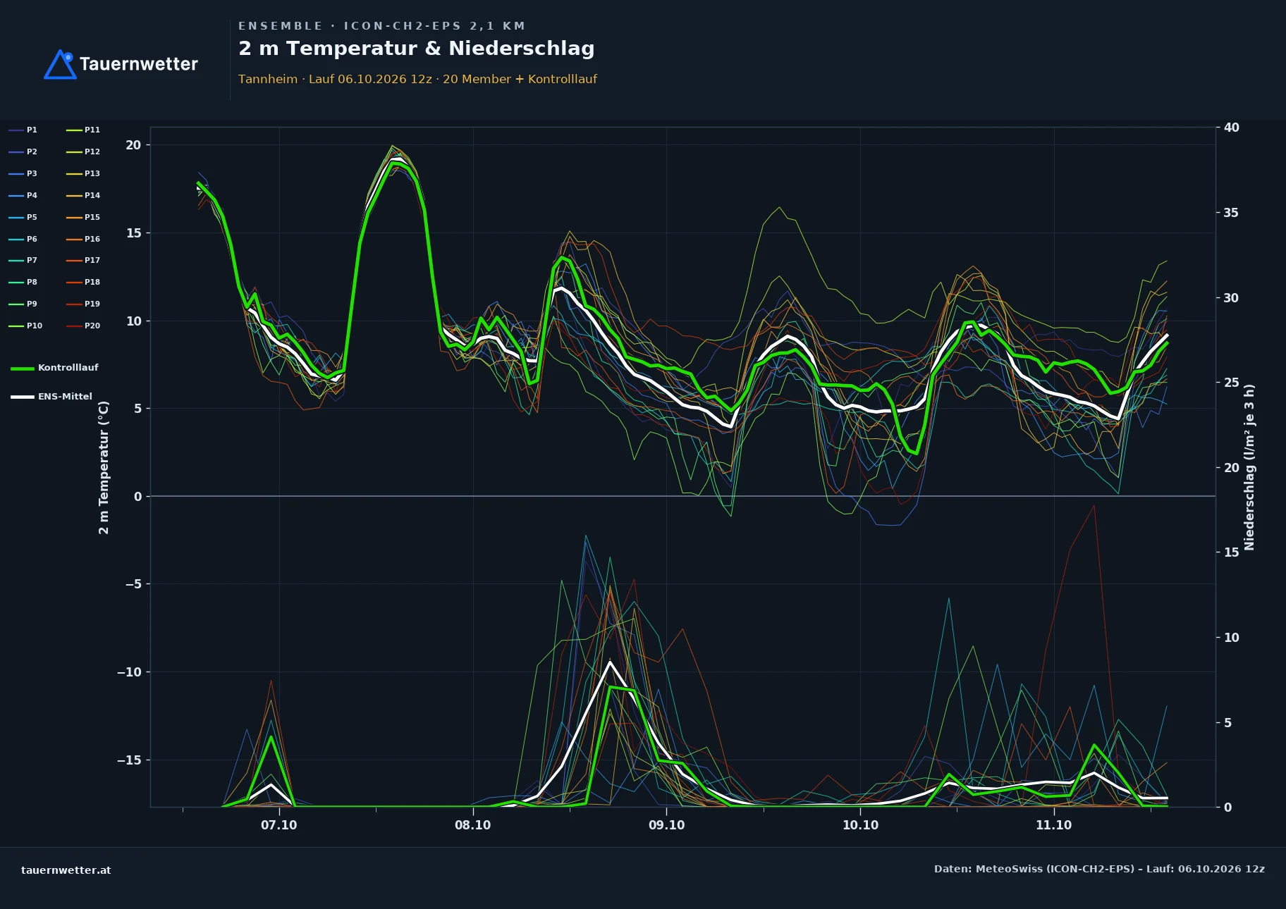This screenshot has width=1286, height=909.
Task: Click the ENS-Mittel legend entry
Action: click(x=51, y=397)
